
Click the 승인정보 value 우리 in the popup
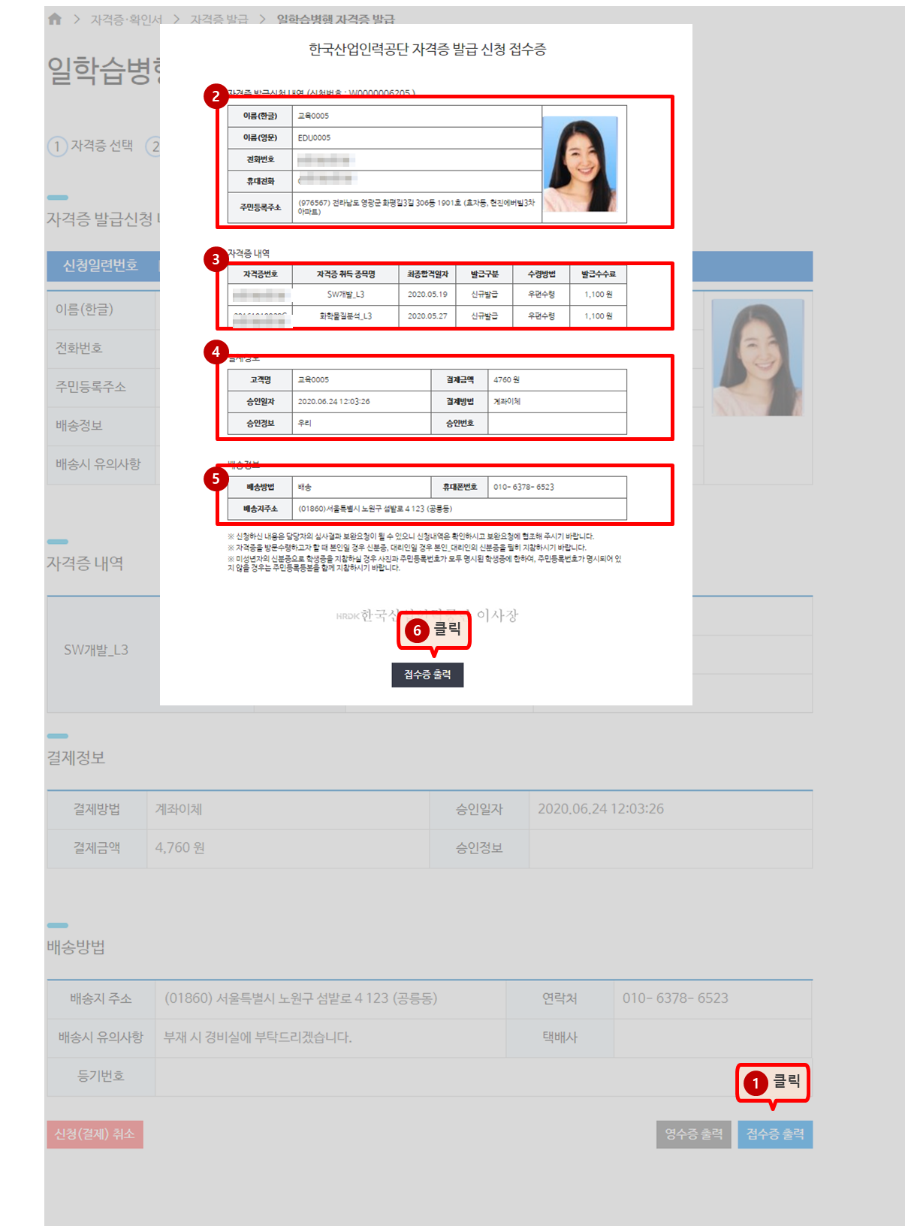(x=305, y=423)
